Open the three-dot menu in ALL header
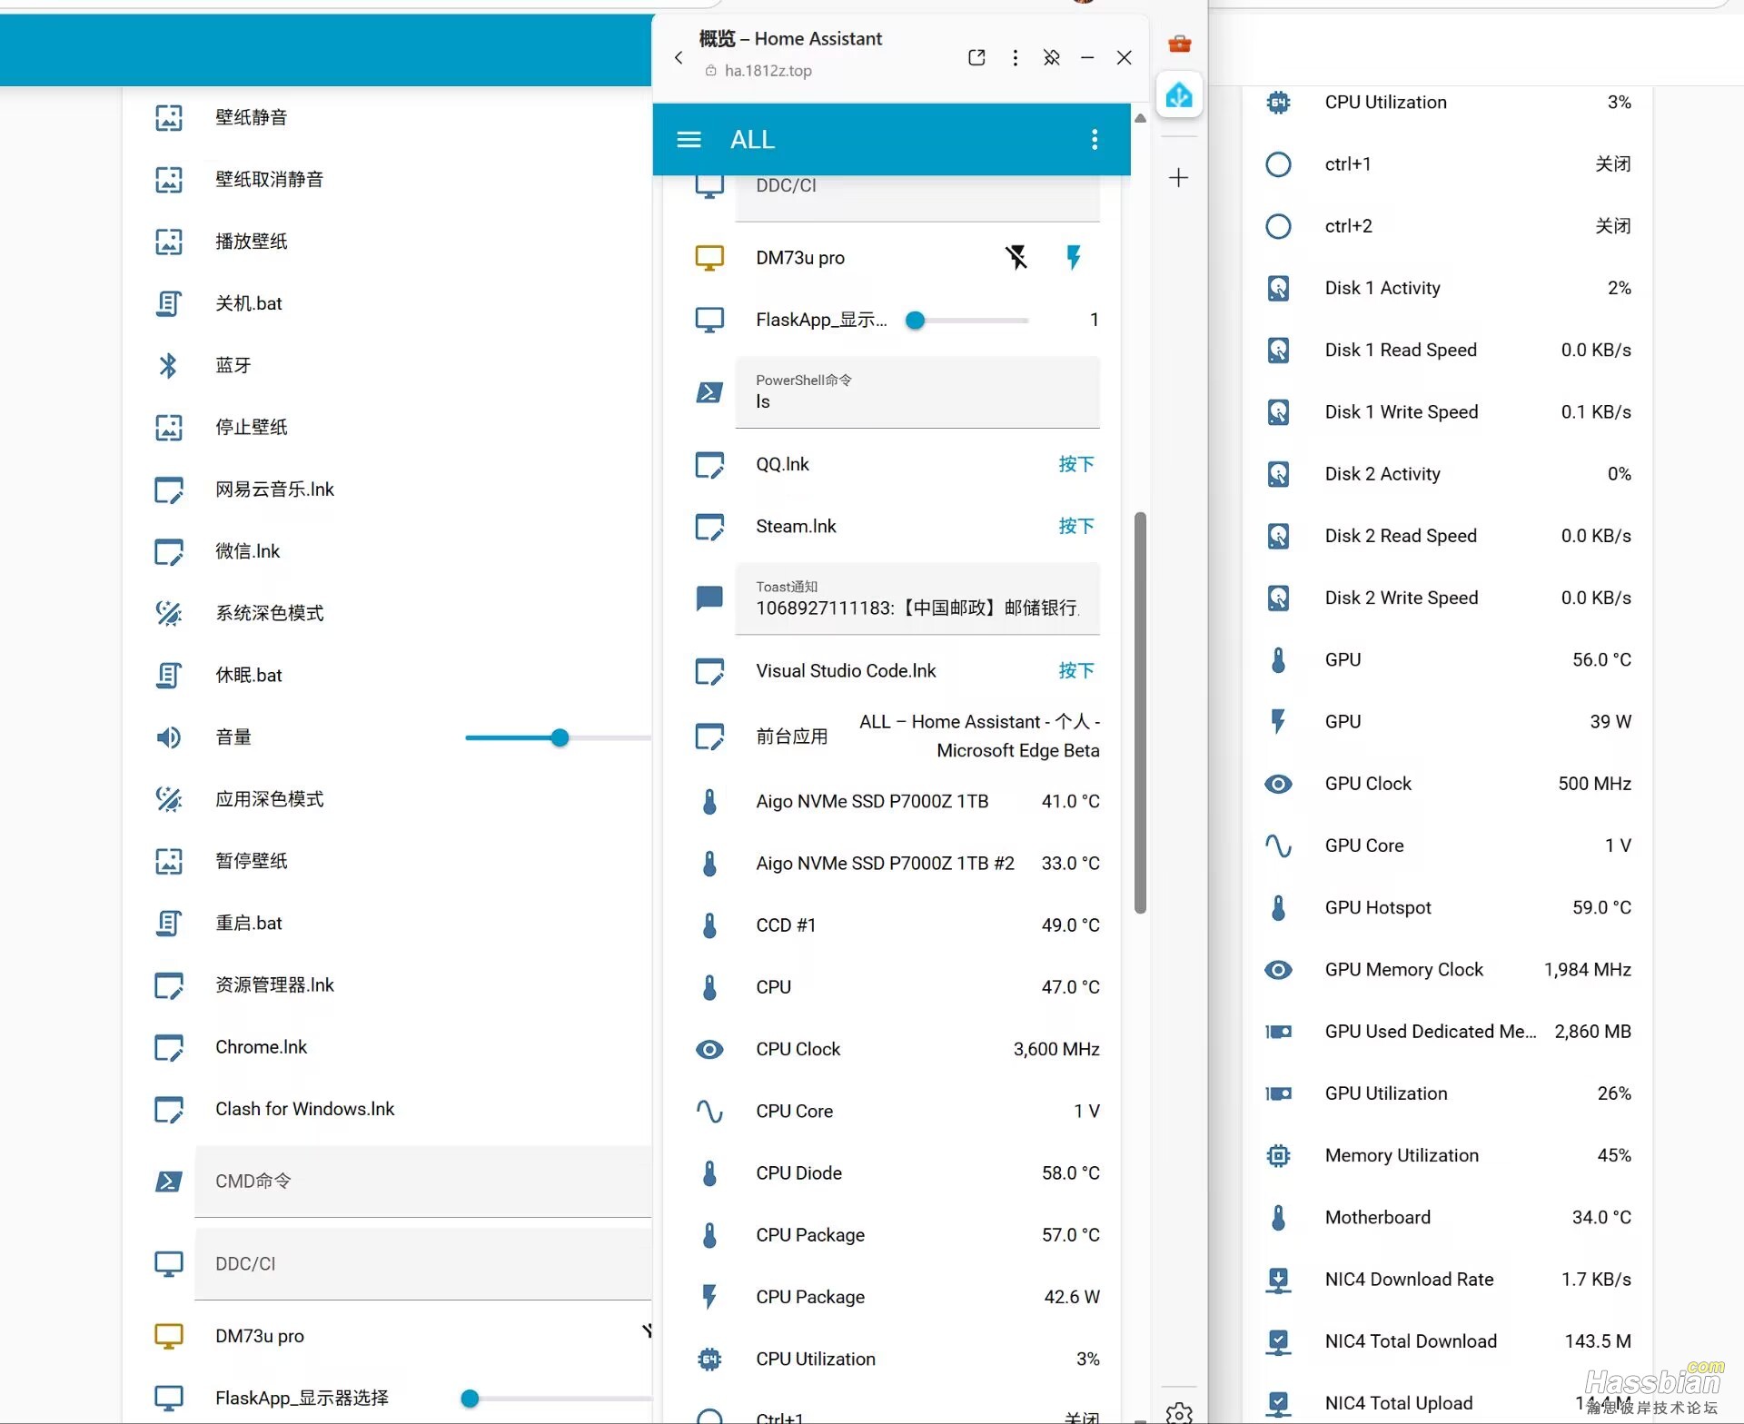 (1095, 139)
